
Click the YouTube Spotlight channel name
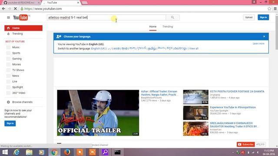point(219,110)
